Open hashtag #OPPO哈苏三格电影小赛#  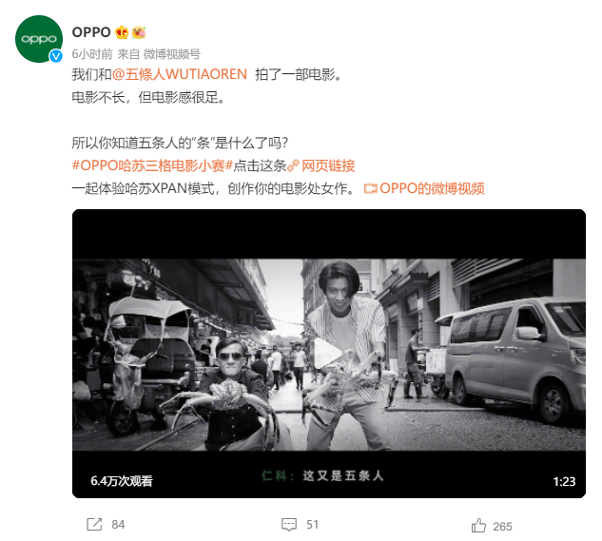tap(152, 165)
